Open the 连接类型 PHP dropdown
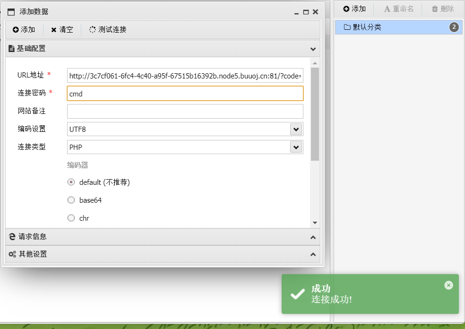465x329 pixels. click(296, 147)
